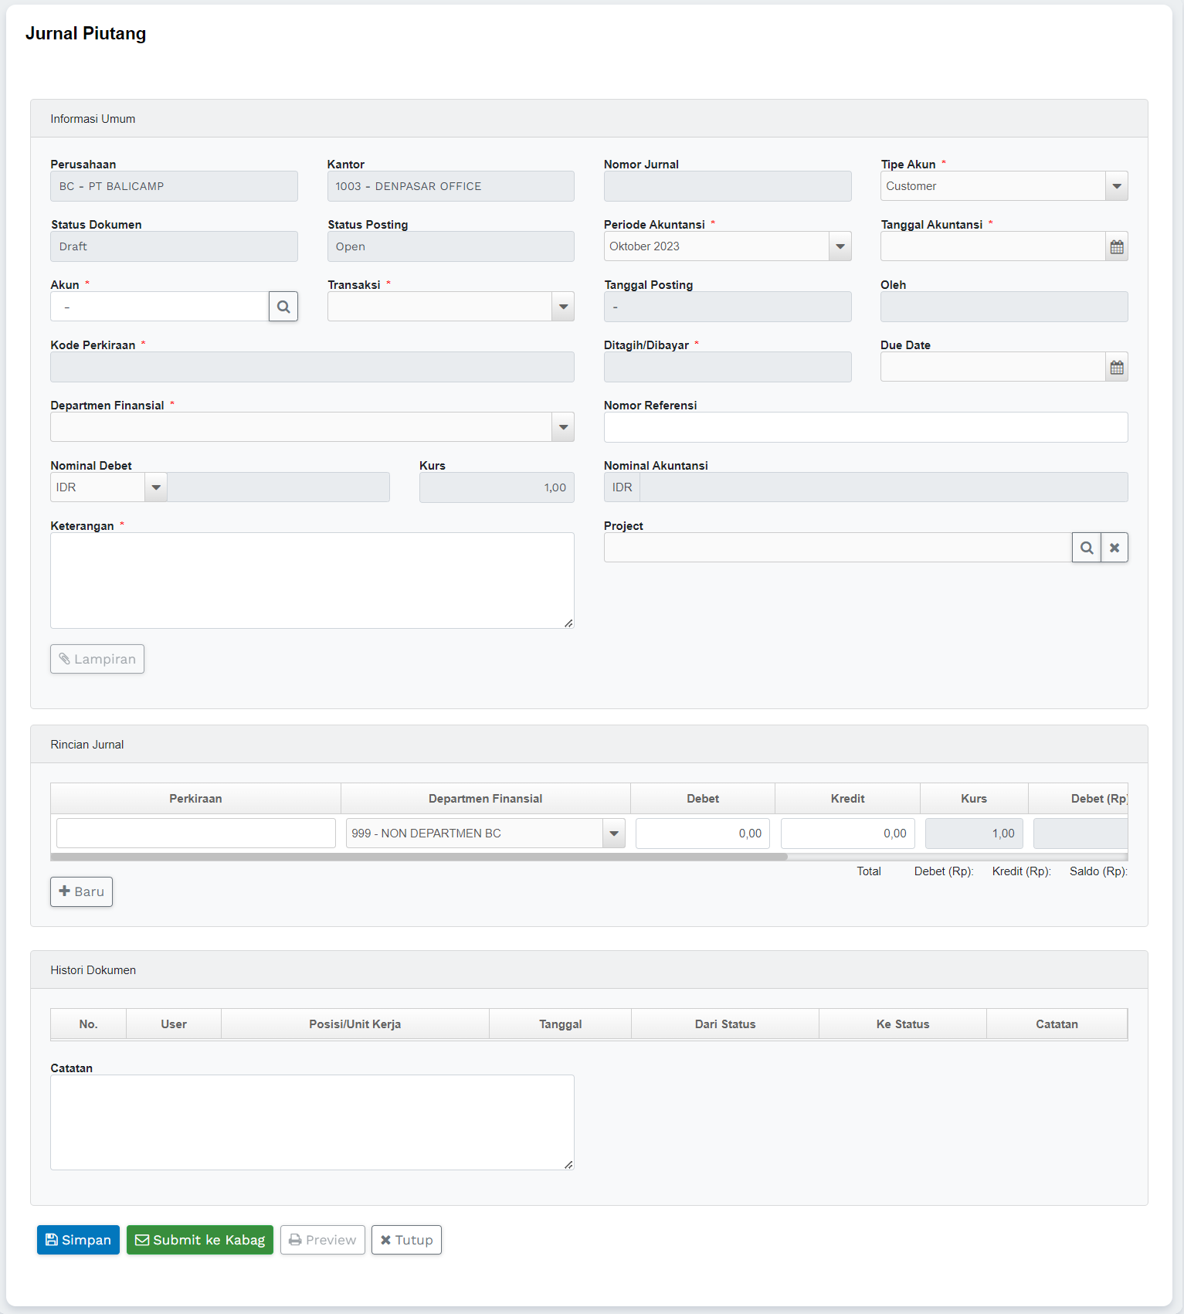Open the Departmen Finansial dropdown in Informasi Umum
Image resolution: width=1184 pixels, height=1314 pixels.
click(x=563, y=427)
